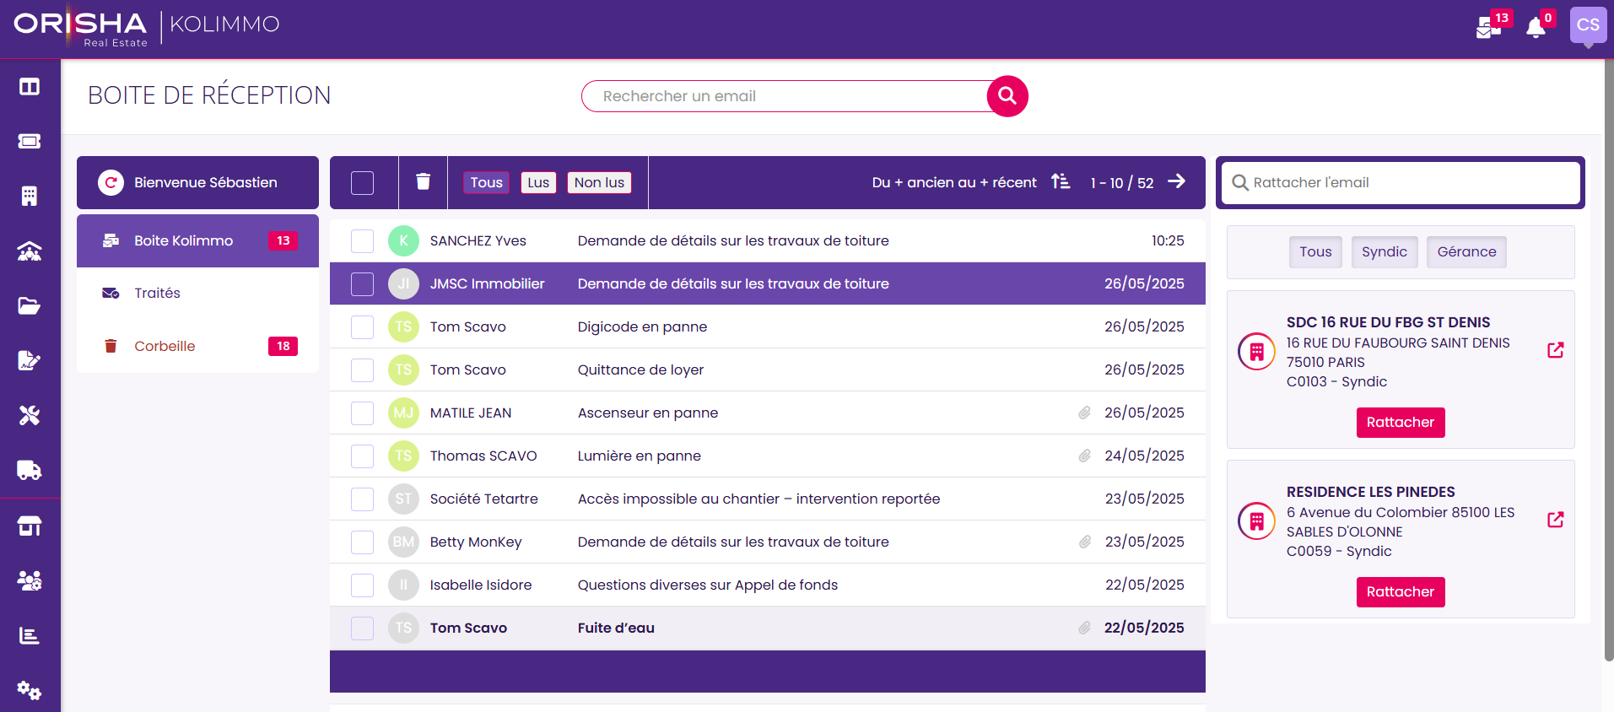The width and height of the screenshot is (1614, 712).
Task: Check the SANCHEZ Yves email checkbox
Action: [363, 241]
